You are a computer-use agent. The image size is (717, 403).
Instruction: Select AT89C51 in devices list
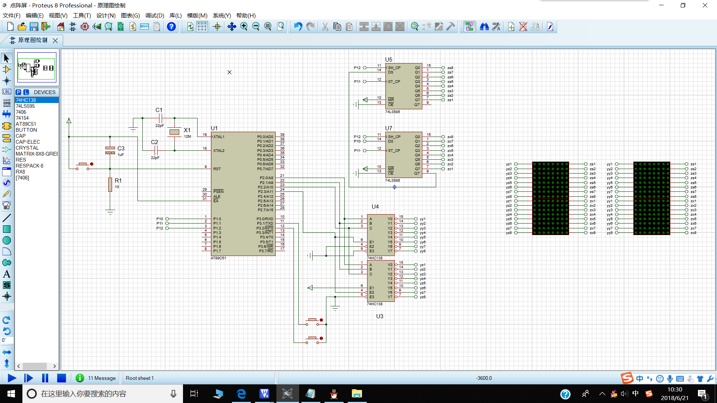click(37, 124)
